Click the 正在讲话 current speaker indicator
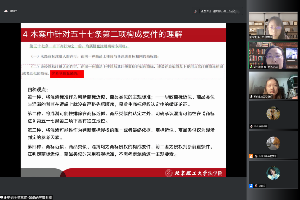The width and height of the screenshot is (300, 200). pyautogui.click(x=219, y=11)
